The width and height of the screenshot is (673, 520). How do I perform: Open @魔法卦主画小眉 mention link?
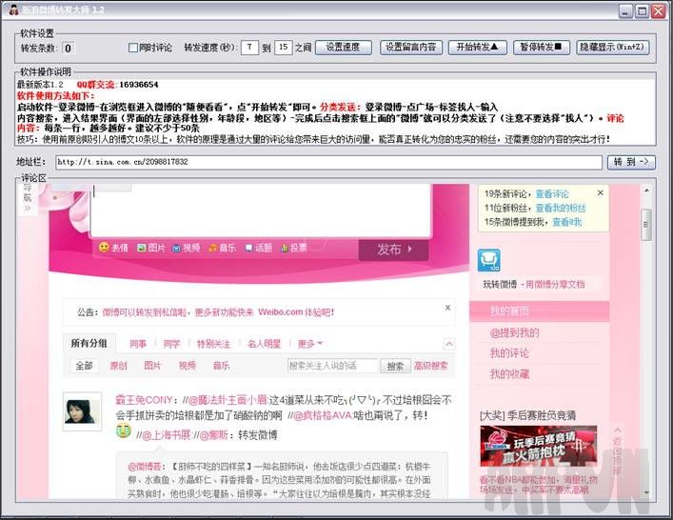228,400
